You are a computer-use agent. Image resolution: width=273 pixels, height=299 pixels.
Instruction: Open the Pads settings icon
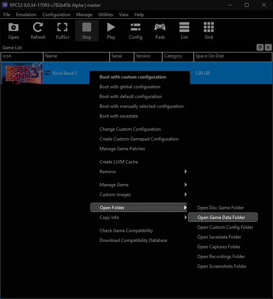(x=160, y=31)
